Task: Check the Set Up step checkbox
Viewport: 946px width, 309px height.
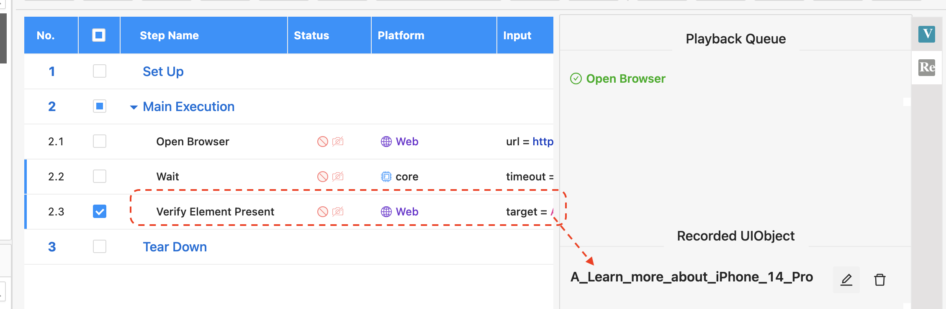Action: 100,71
